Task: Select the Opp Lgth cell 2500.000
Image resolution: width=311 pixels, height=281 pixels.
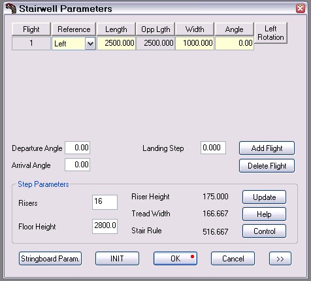Action: (x=155, y=43)
